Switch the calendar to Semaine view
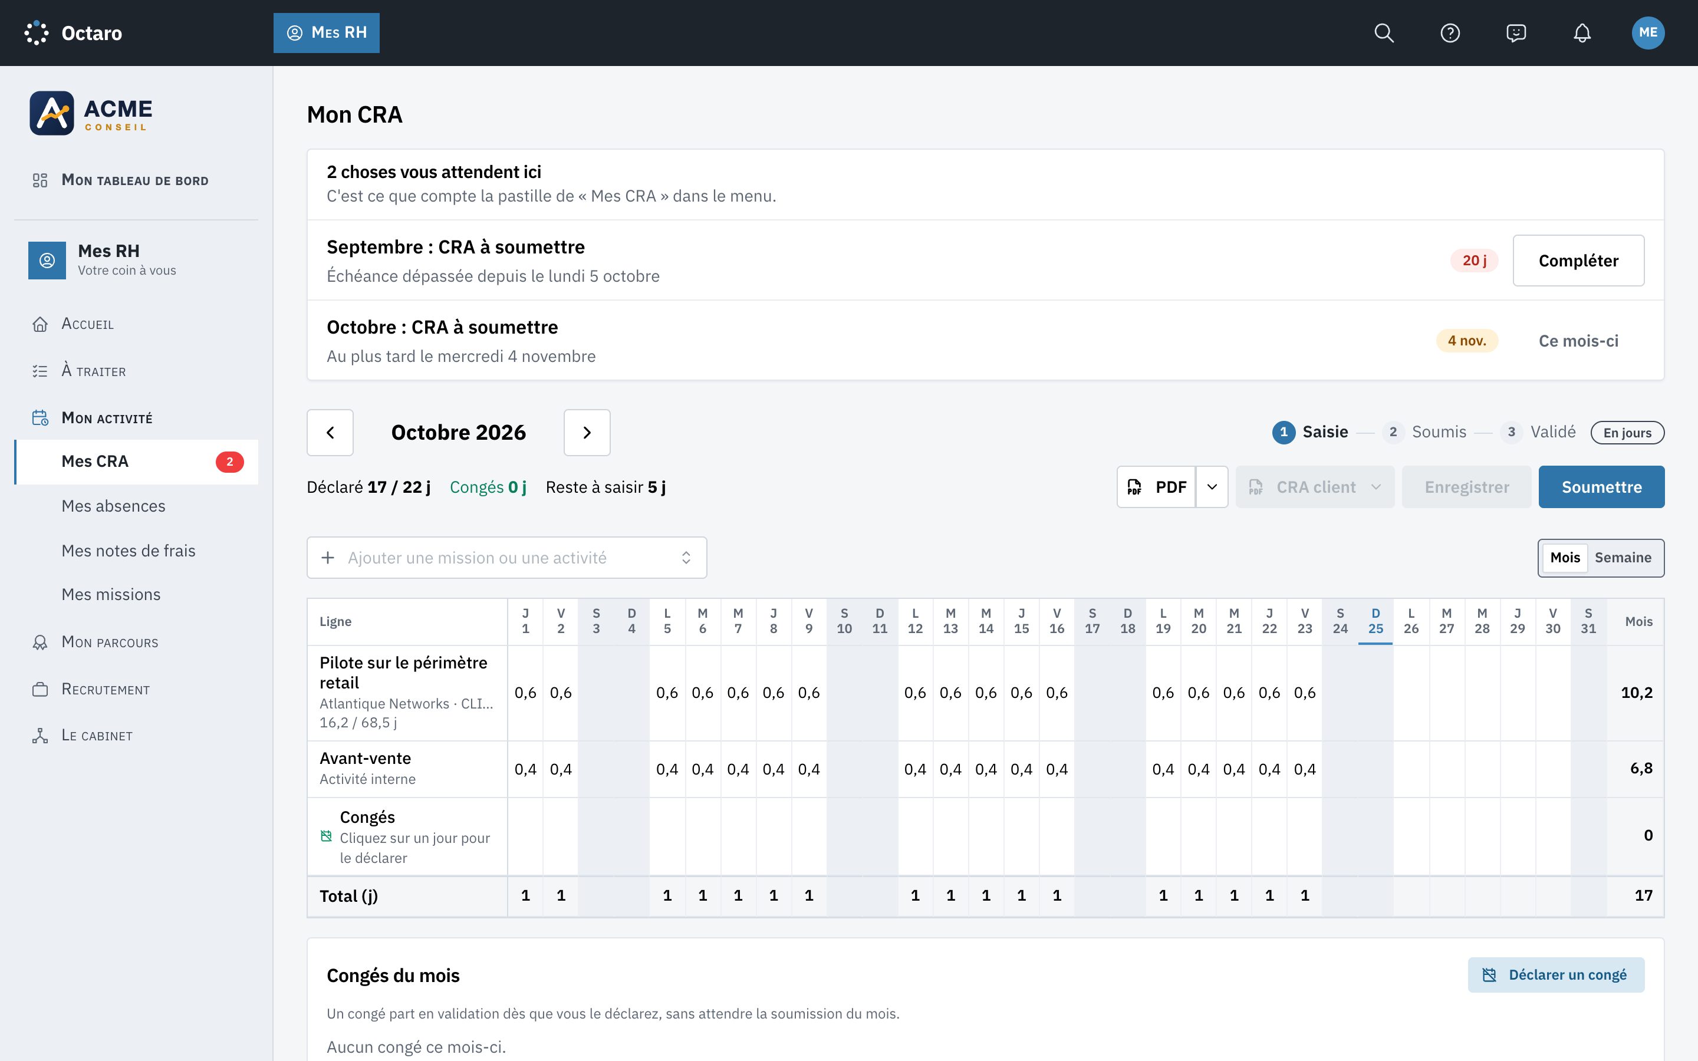Viewport: 1698px width, 1061px height. point(1622,558)
